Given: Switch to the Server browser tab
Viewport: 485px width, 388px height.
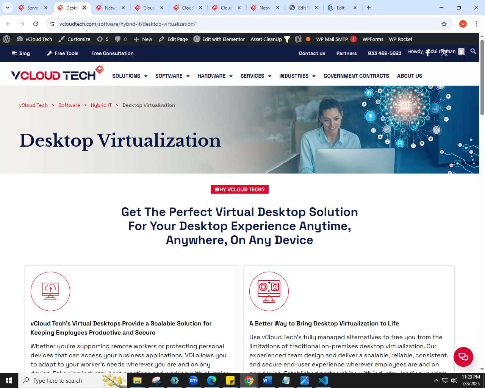Looking at the screenshot, I should coord(33,8).
